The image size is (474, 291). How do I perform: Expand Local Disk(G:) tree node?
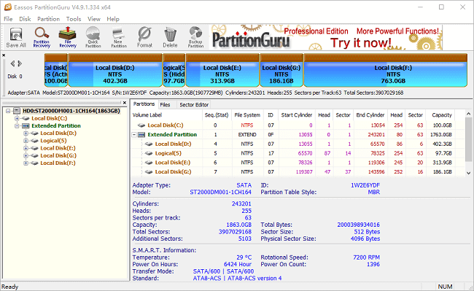tap(26, 155)
